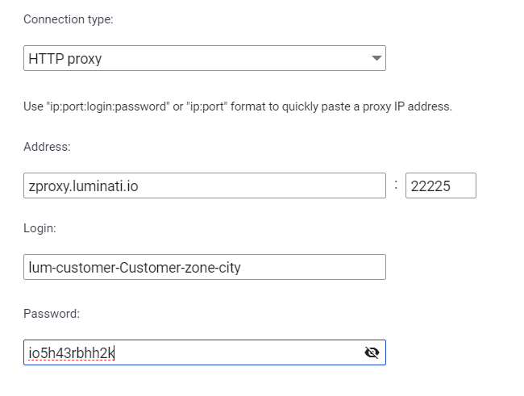The width and height of the screenshot is (524, 396).
Task: Click the HTTP proxy text in selector
Action: pos(65,59)
